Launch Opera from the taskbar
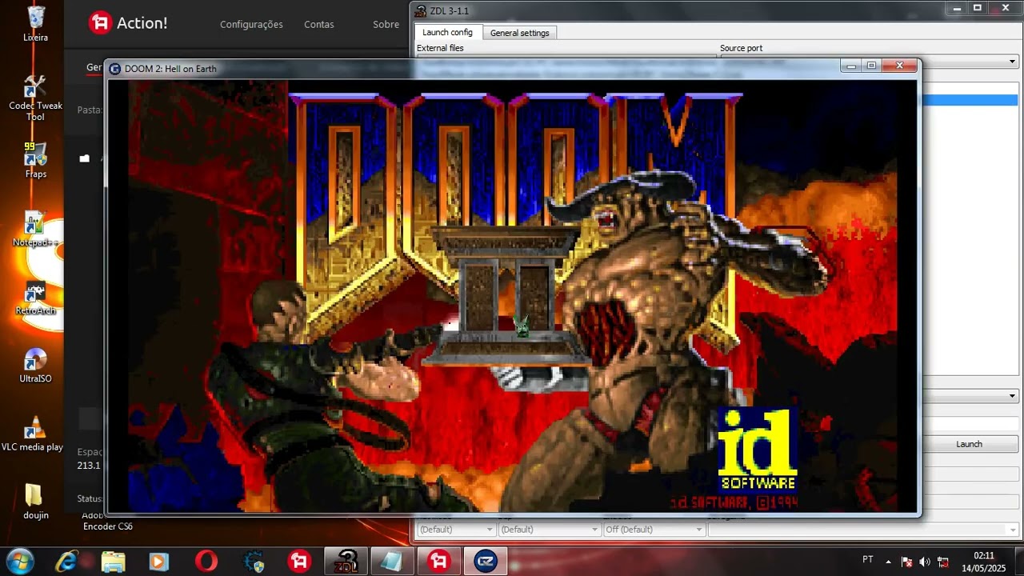Image resolution: width=1024 pixels, height=576 pixels. 206,561
